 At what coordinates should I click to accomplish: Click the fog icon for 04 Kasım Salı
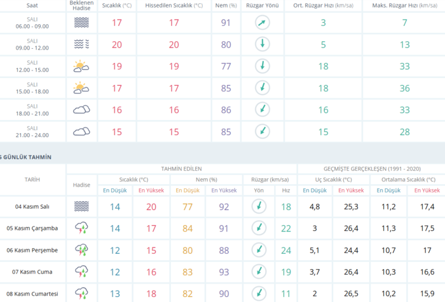(81, 206)
